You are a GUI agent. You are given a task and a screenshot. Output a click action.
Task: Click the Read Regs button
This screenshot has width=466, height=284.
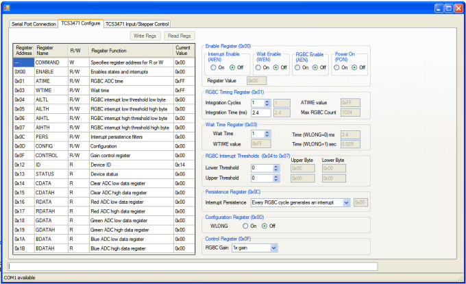point(180,36)
